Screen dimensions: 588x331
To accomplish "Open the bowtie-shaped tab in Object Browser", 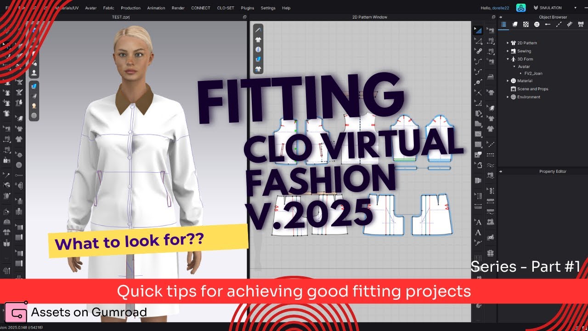I will [x=581, y=24].
